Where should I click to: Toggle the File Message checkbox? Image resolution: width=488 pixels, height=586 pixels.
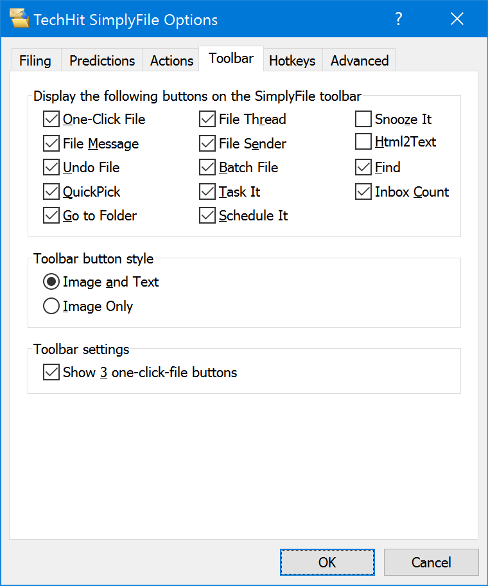tap(51, 143)
